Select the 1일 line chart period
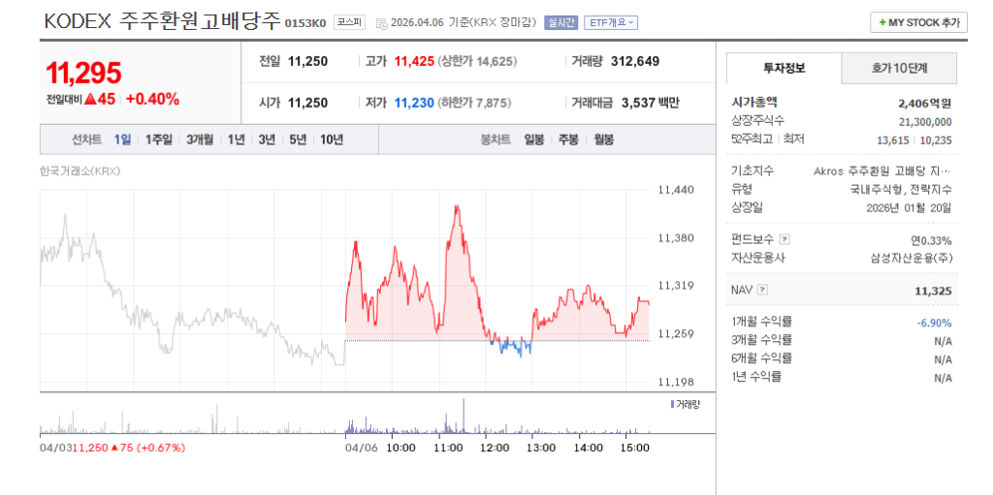The image size is (993, 495). pos(122,139)
